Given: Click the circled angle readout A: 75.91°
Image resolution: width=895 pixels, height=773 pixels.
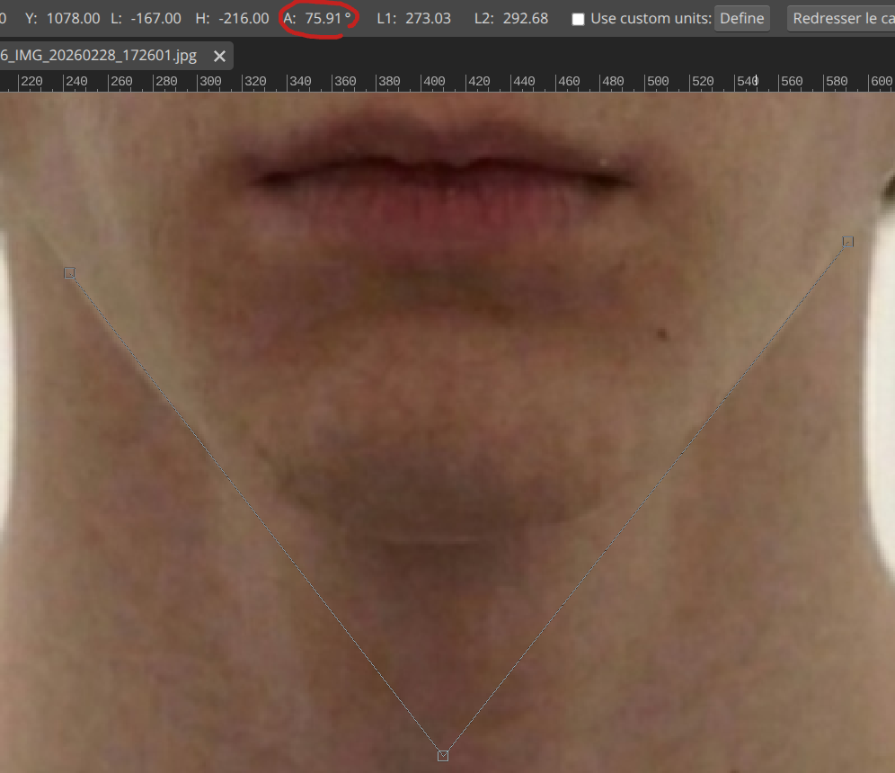Looking at the screenshot, I should tap(318, 18).
